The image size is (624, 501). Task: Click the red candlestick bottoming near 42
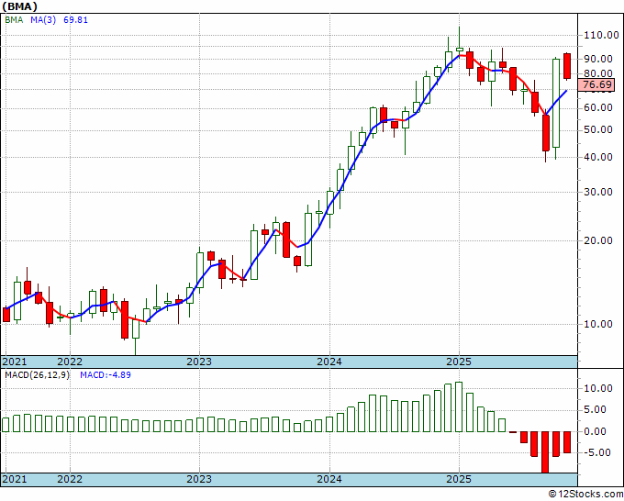point(546,133)
